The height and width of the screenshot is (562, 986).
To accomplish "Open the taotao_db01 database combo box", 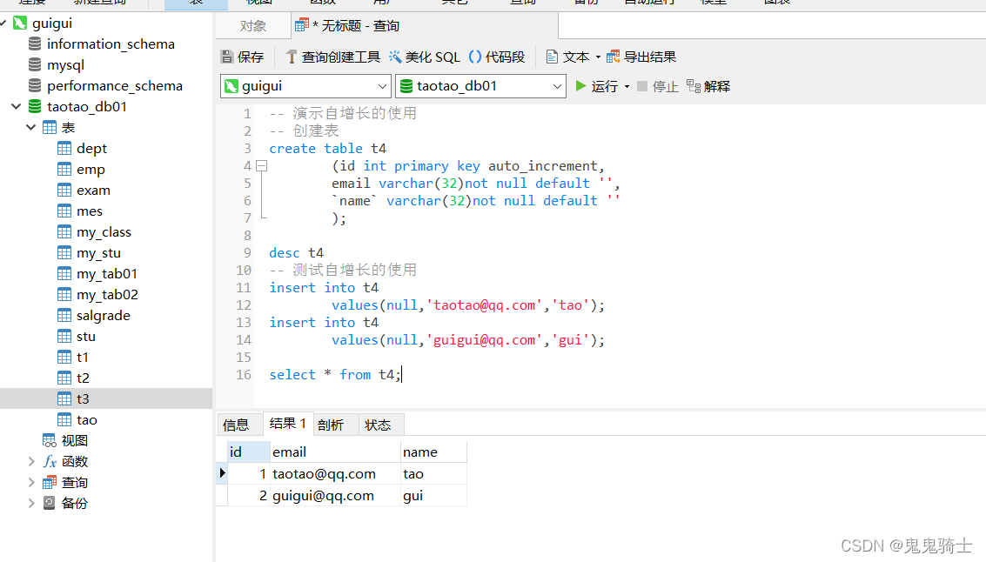I will point(480,86).
